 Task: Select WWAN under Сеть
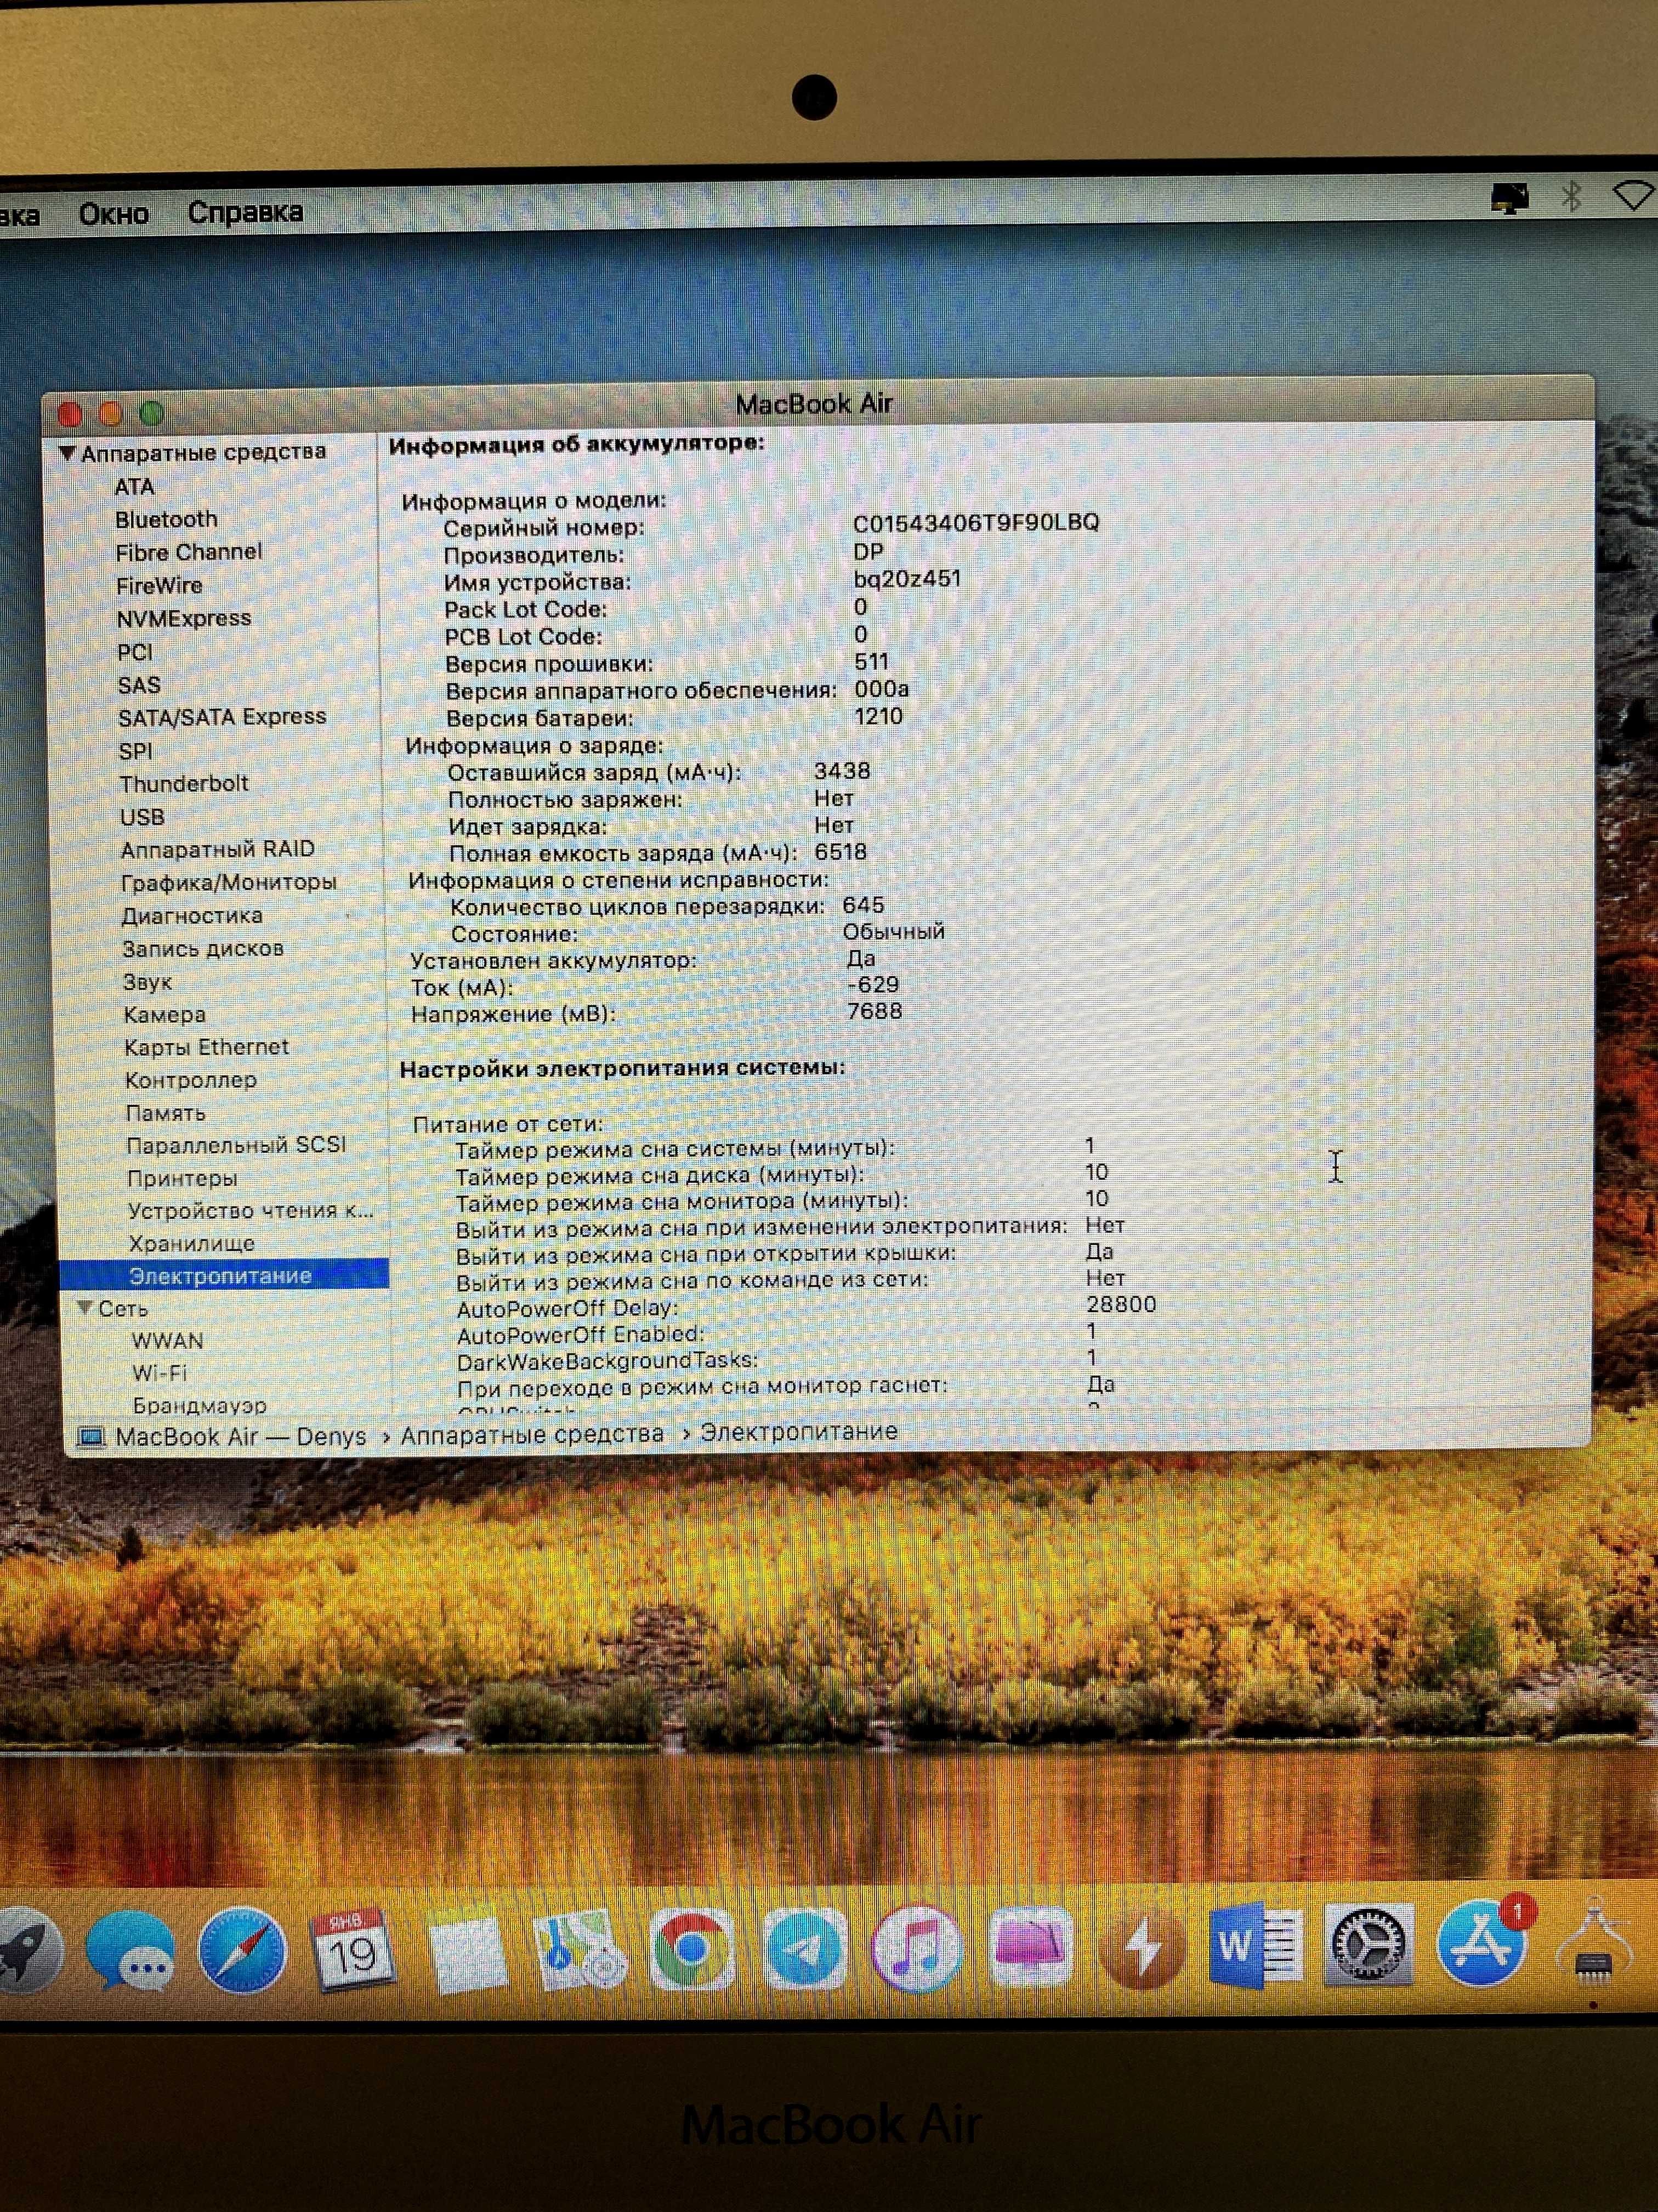pos(168,1341)
